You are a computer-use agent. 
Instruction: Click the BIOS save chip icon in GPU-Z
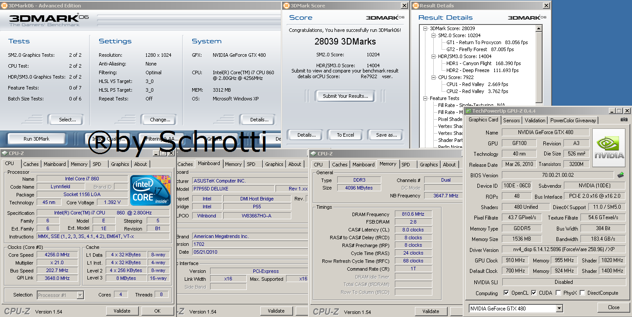(620, 175)
